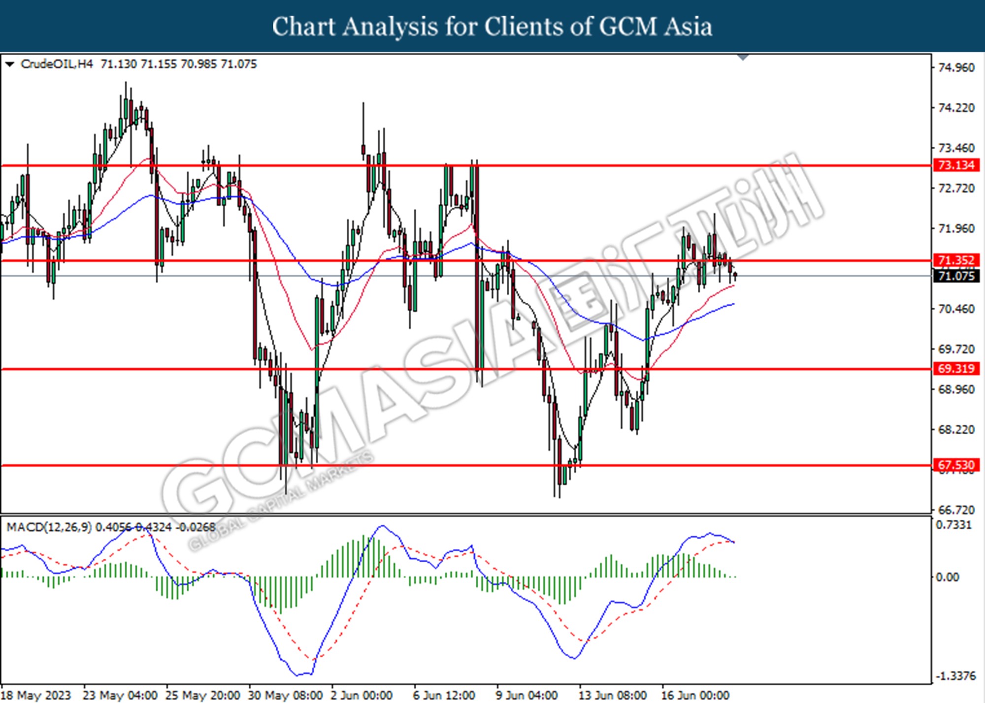Click the MACD readout 0.4056 0.4324 -0.0268
This screenshot has height=703, width=985.
pyautogui.click(x=156, y=527)
